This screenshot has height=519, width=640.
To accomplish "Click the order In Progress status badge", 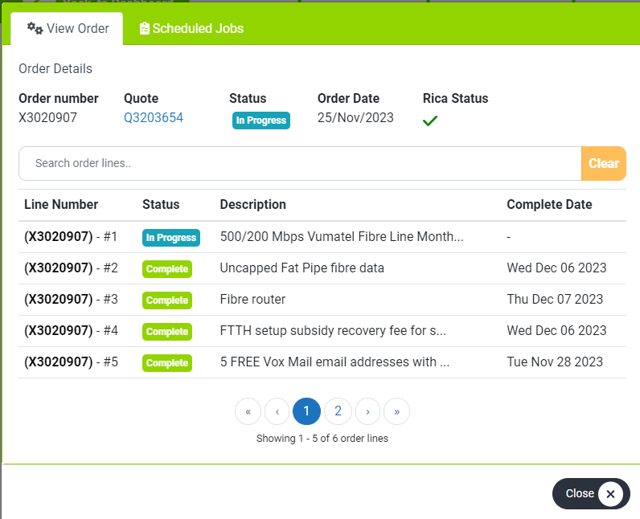I will [x=261, y=121].
